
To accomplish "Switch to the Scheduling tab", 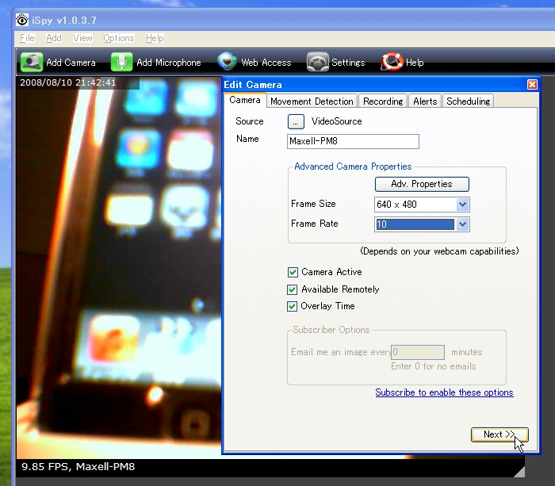I will pos(469,101).
